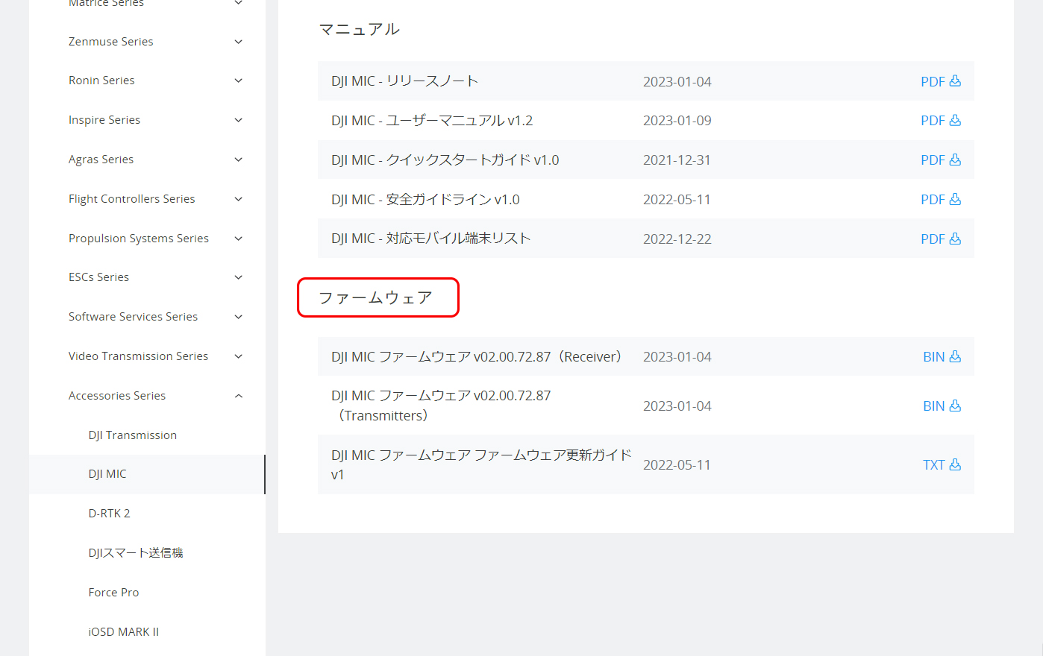Open Agras Series menu item

[101, 160]
